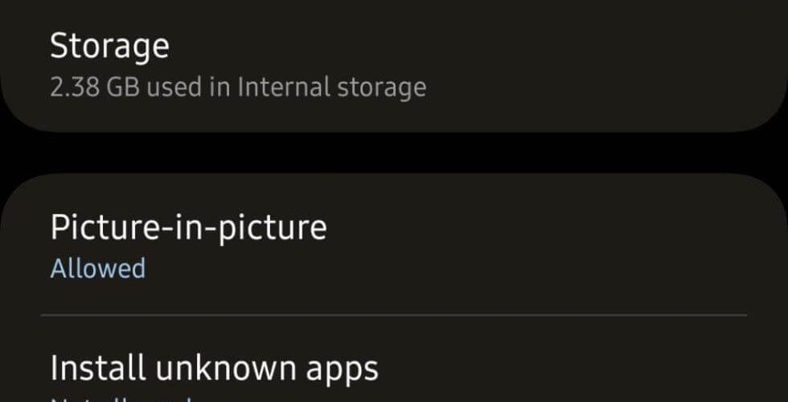Select the blue Allowed status under Picture-in-picture
Viewport: 788px width, 402px height.
point(98,268)
